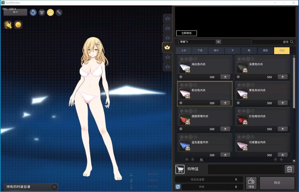Viewport: 299px width, 192px height.
Task: Switch to the highlighted yellow last tab
Action: click(282, 51)
